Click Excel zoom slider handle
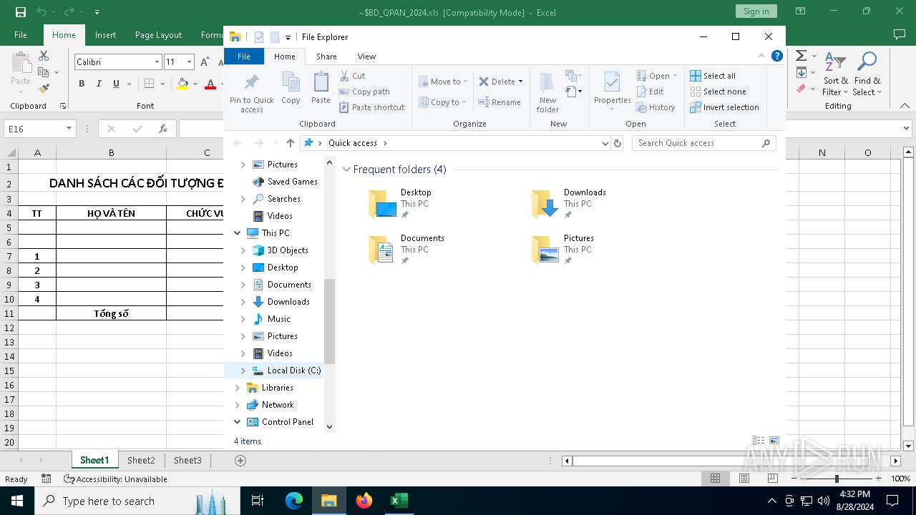The height and width of the screenshot is (515, 916). point(837,479)
